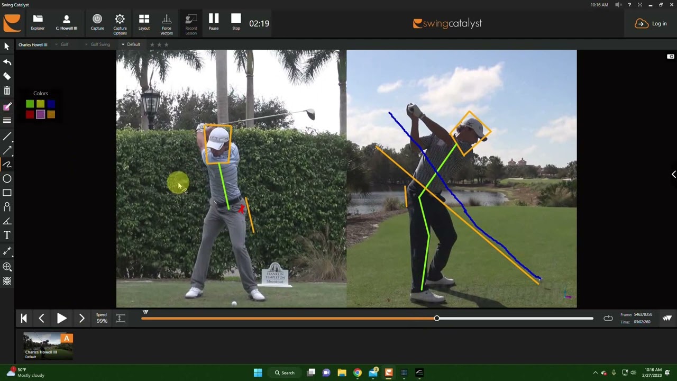
Task: Delete all drawings with trash icon
Action: click(7, 91)
